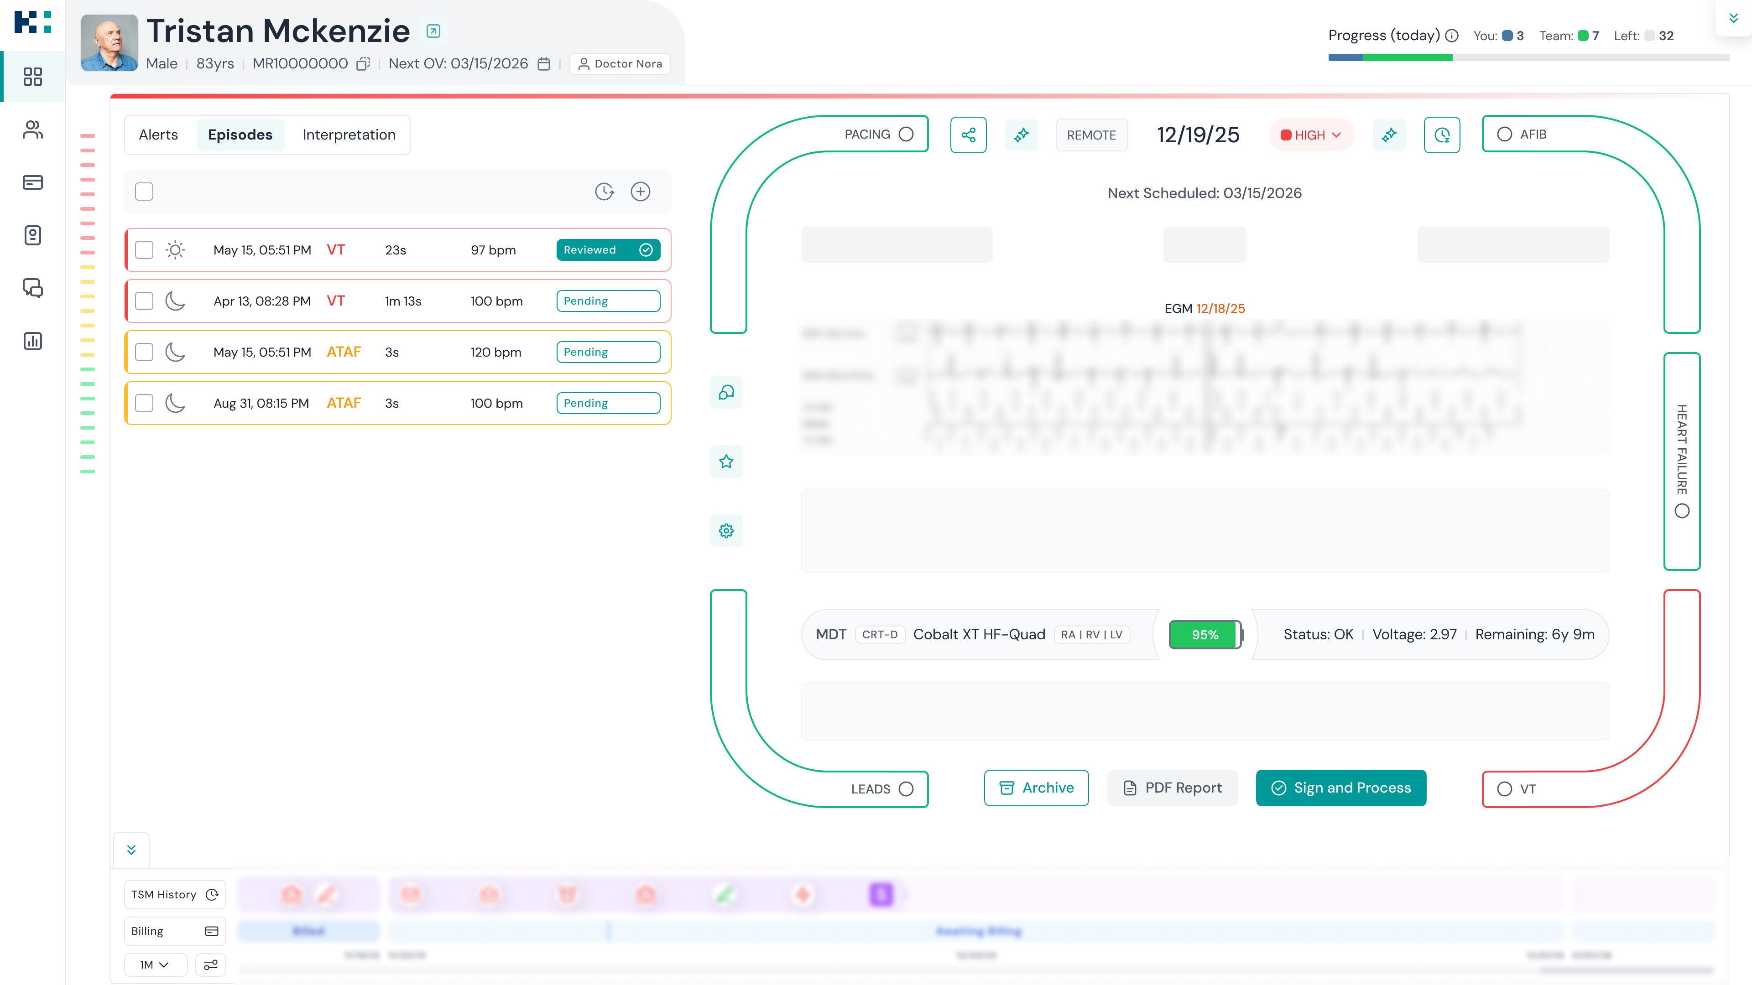Click the star icon in the middle panel
The height and width of the screenshot is (985, 1752).
(726, 461)
